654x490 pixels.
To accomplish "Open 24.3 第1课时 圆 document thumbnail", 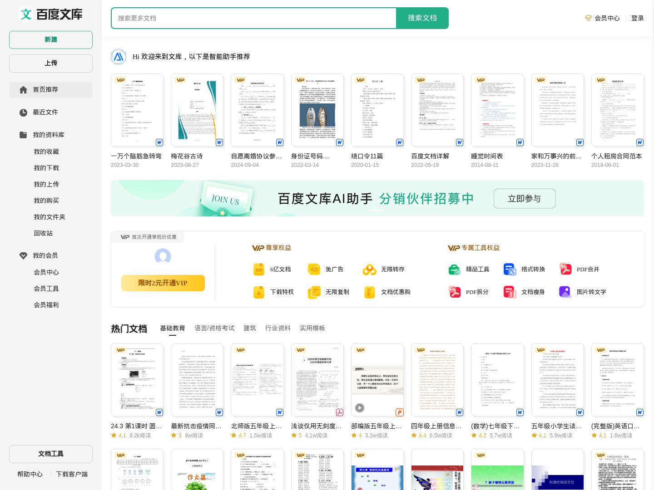I will click(137, 380).
